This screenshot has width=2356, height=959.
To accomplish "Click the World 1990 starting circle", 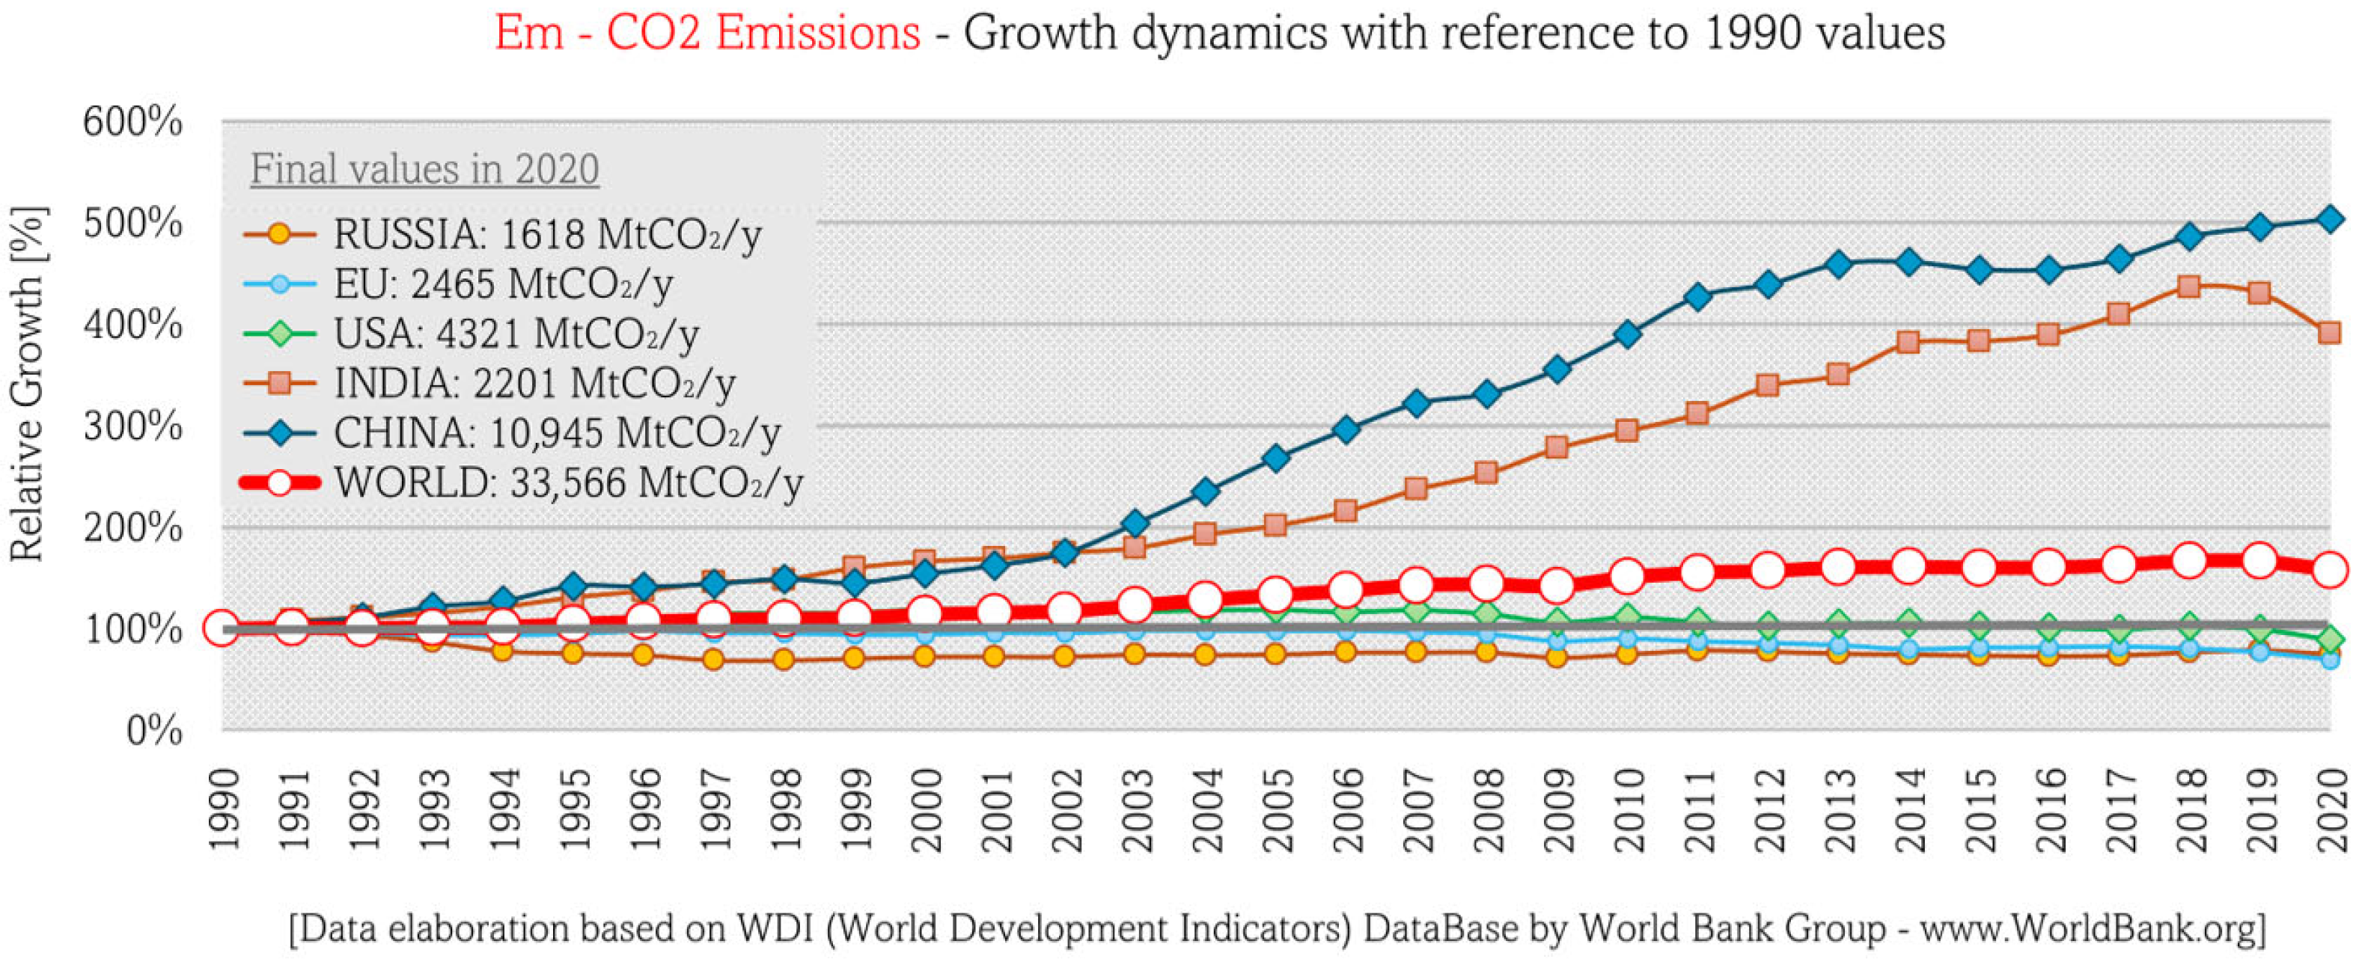I will click(222, 628).
